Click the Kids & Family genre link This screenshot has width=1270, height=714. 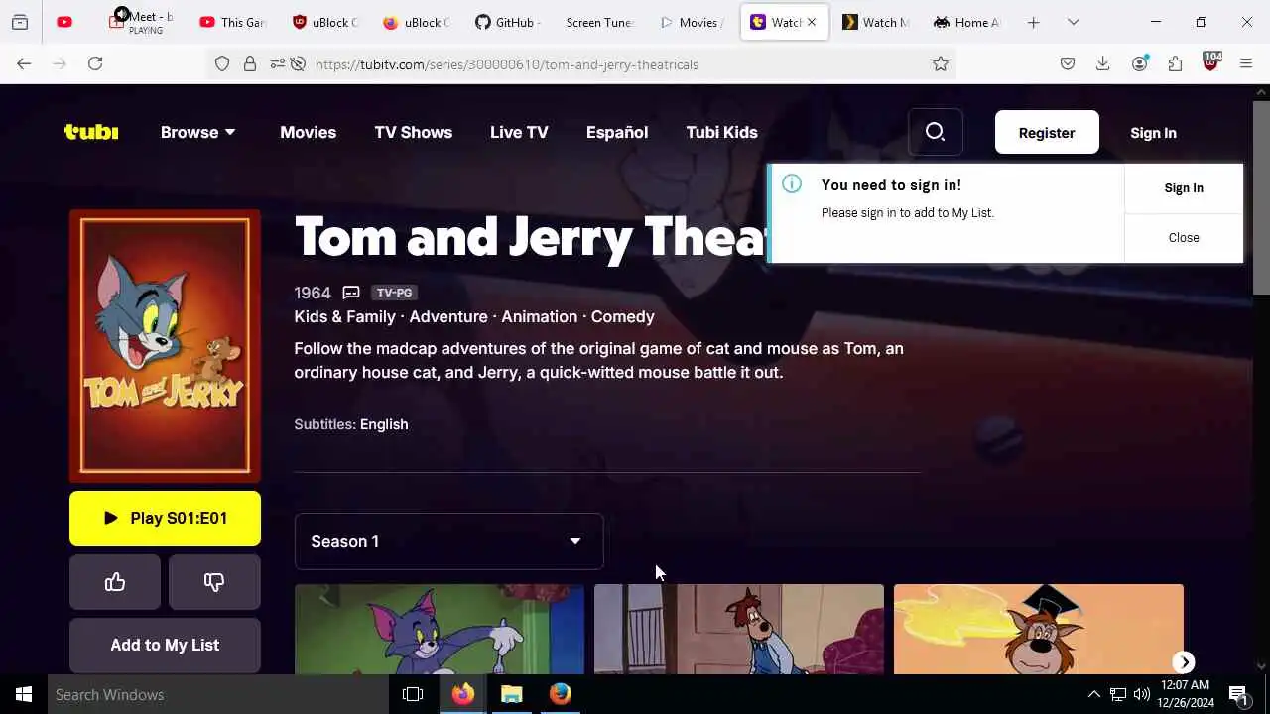(x=344, y=316)
